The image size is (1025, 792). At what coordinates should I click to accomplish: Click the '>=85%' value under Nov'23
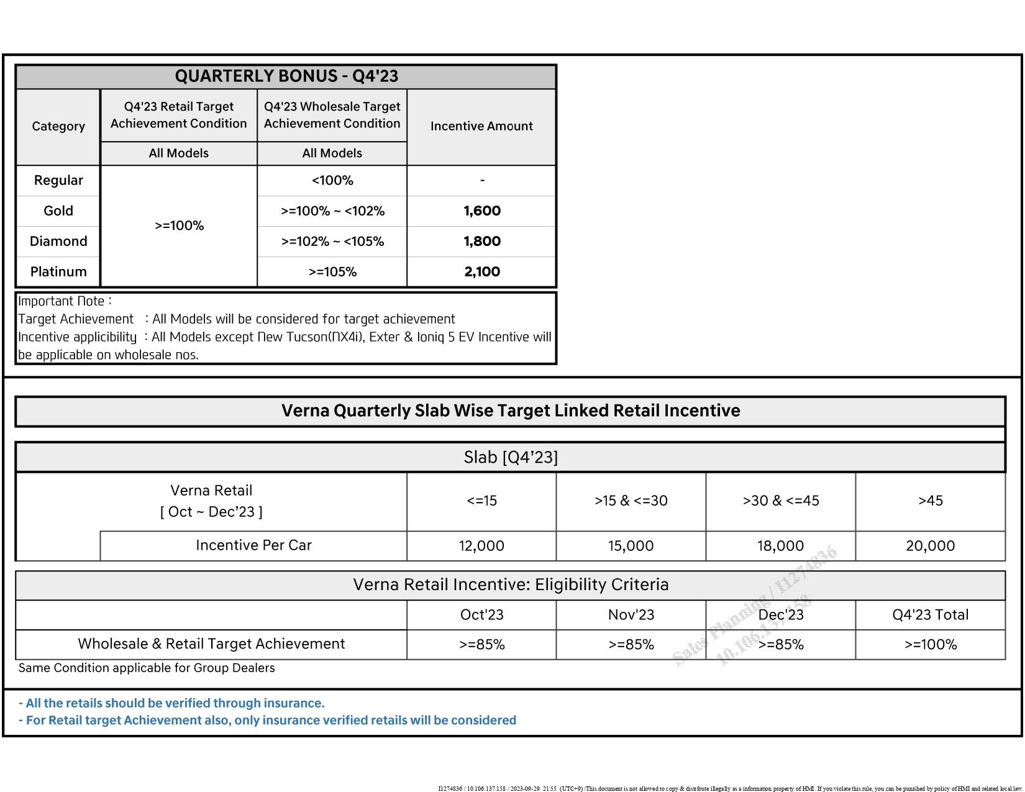(631, 645)
